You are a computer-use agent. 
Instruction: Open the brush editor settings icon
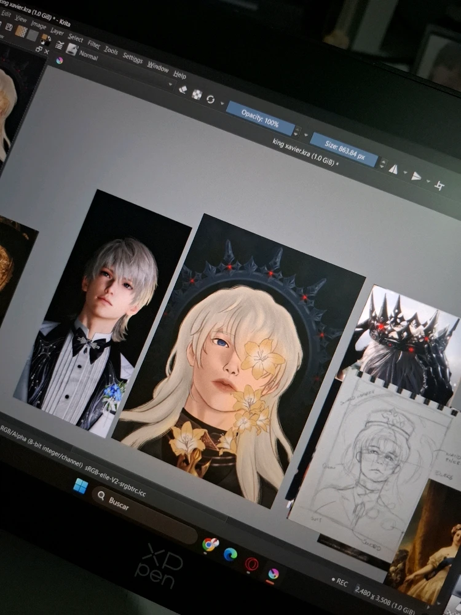pos(59,46)
